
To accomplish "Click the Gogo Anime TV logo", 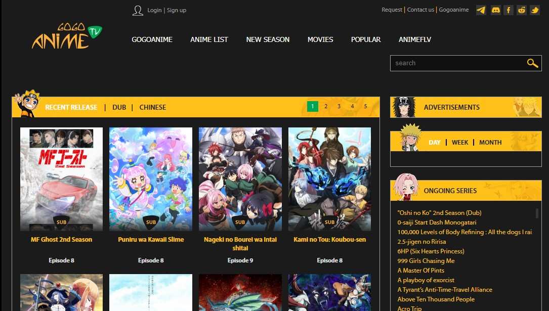I will click(66, 37).
